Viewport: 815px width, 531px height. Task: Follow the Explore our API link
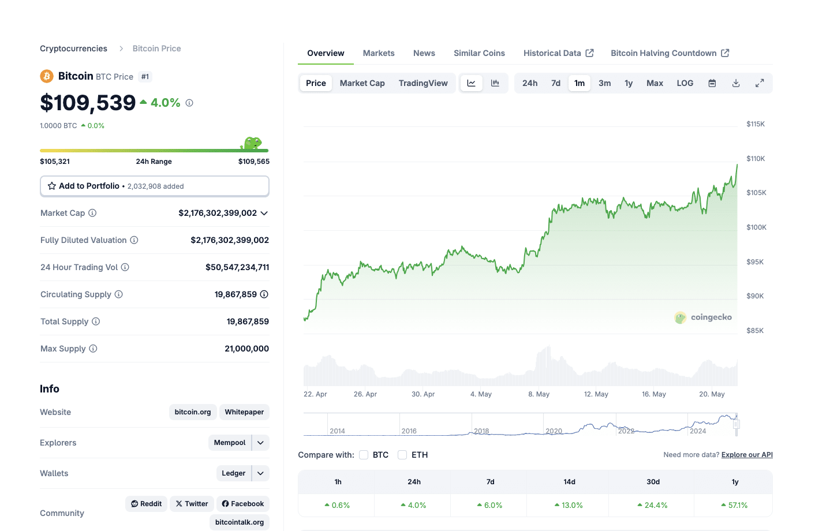[x=747, y=455]
